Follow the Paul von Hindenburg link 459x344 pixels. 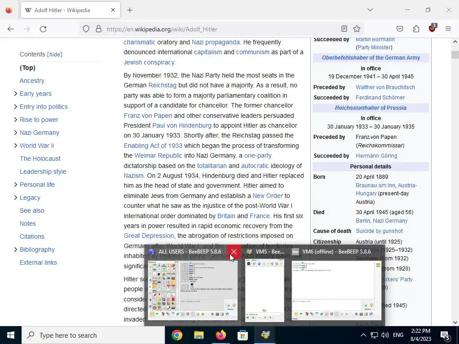[x=182, y=125]
